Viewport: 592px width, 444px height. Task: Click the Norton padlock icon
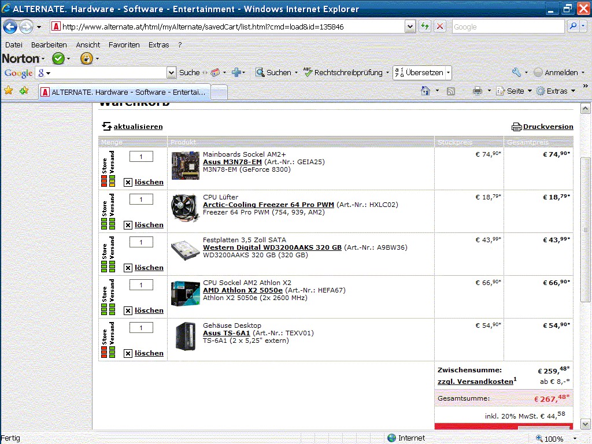pos(87,58)
